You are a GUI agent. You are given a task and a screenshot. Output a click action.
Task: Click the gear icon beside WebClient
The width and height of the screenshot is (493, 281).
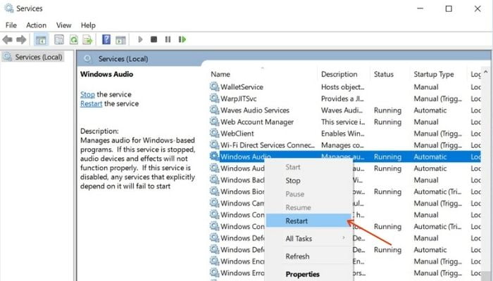(214, 133)
